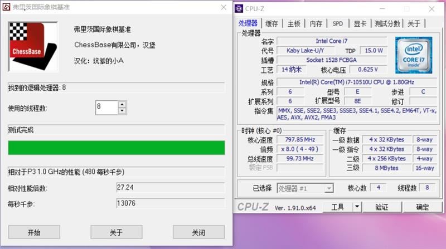
Task: Click the 验证 button in CPU-Z
Action: (x=382, y=207)
